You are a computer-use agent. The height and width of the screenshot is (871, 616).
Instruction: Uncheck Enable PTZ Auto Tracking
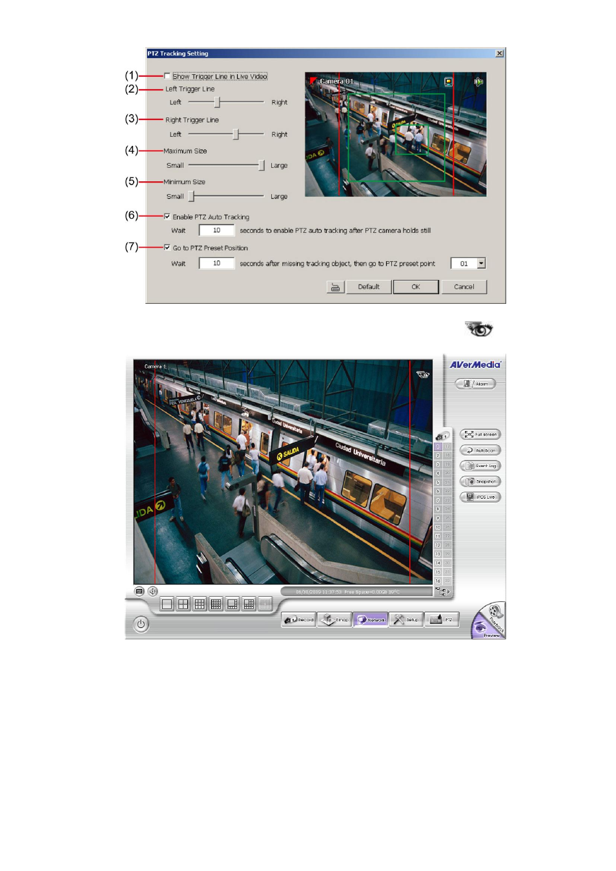[x=167, y=217]
